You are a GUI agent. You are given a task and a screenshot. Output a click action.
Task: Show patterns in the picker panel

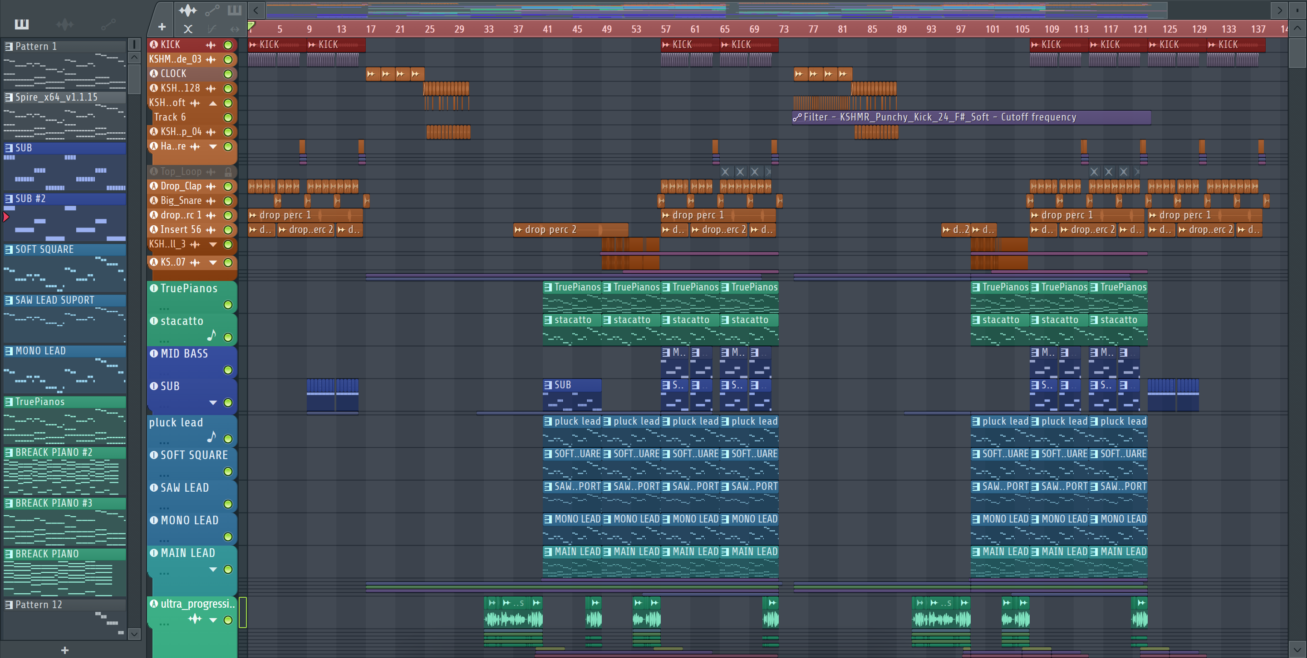coord(22,24)
